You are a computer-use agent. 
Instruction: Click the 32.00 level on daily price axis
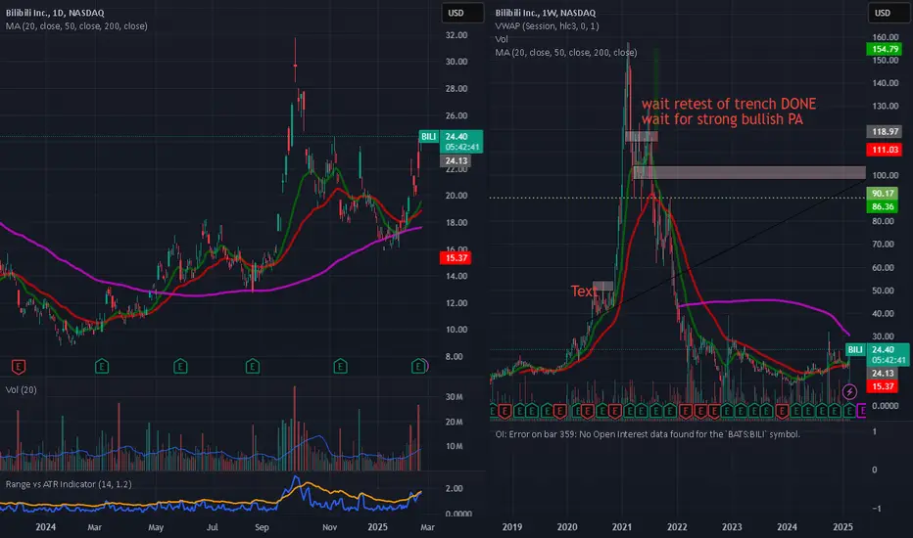tap(456, 35)
